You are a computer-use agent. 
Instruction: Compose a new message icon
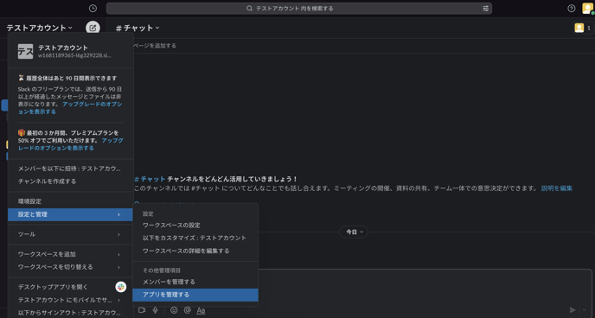pos(93,28)
